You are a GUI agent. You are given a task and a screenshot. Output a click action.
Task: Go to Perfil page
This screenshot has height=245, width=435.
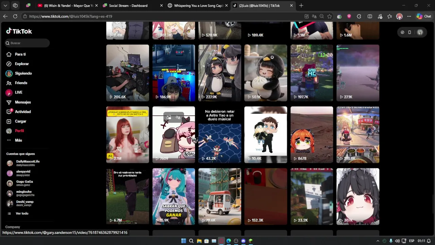point(19,131)
